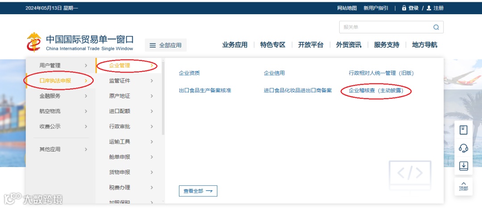
Task: Jump to top with 顶部 button
Action: (463, 186)
